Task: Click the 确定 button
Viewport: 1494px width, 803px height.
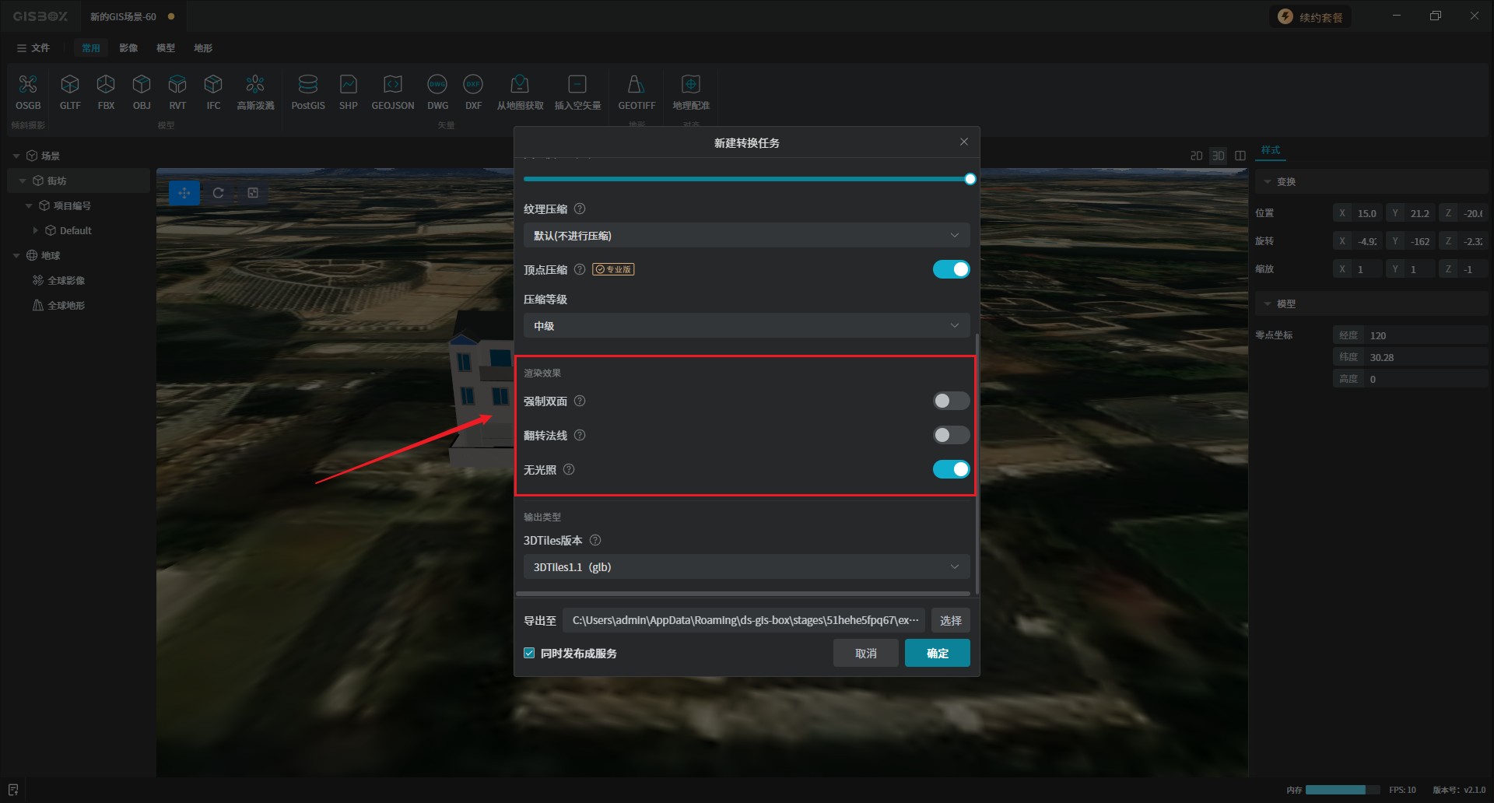Action: [x=937, y=654]
